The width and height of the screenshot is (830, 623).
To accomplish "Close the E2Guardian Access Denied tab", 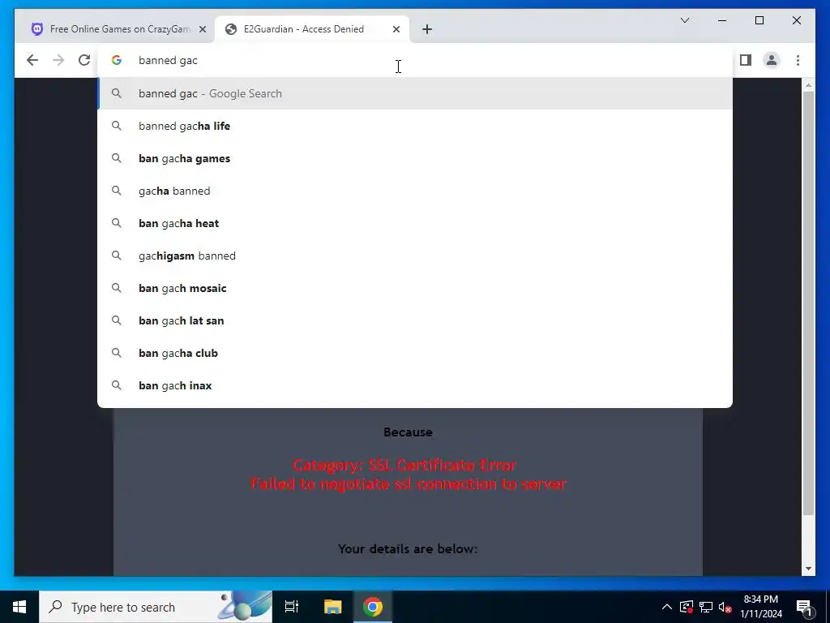I will (396, 29).
